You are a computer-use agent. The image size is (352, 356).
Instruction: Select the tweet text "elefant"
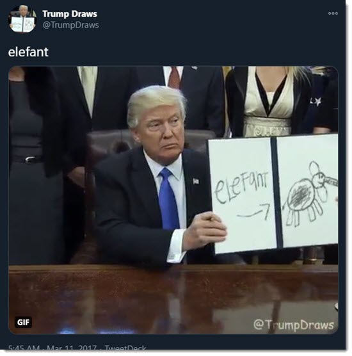click(28, 52)
